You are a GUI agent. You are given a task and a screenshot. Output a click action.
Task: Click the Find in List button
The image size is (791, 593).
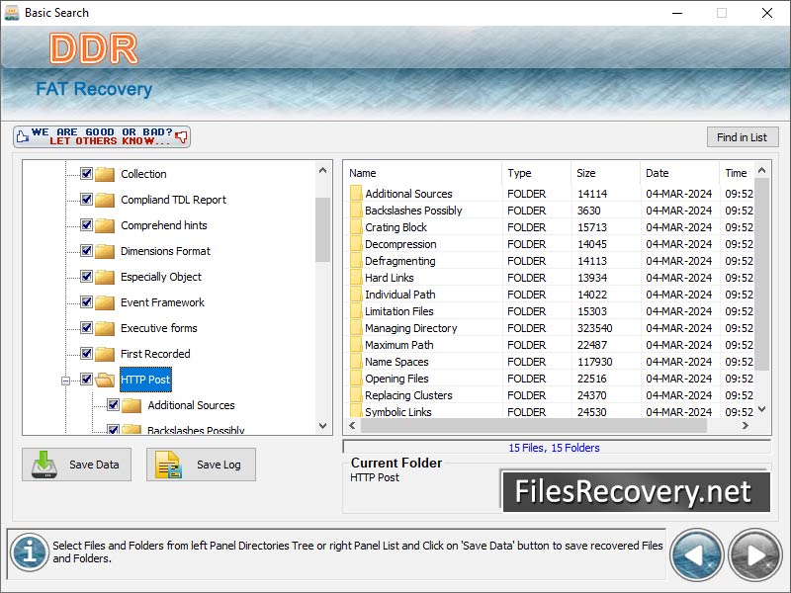[x=743, y=136]
